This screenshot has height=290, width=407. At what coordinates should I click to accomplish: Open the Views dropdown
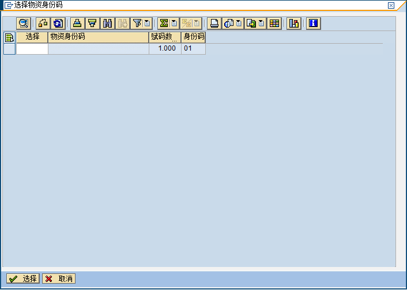pos(232,24)
